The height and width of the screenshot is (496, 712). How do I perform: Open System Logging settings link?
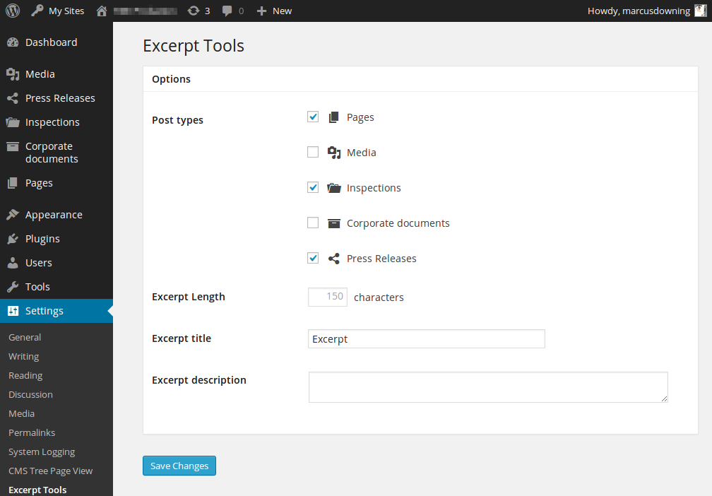[x=42, y=451]
